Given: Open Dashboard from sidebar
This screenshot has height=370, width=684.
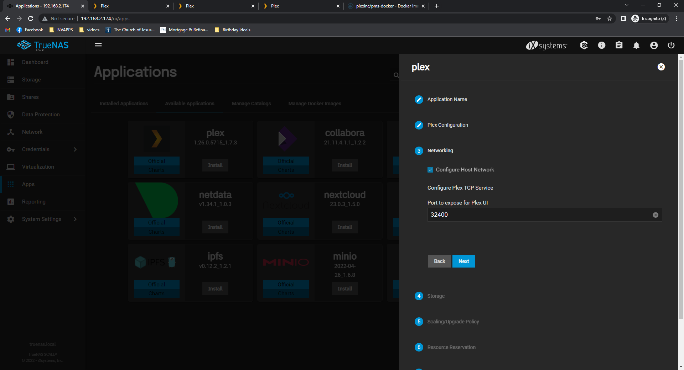Looking at the screenshot, I should click(43, 62).
